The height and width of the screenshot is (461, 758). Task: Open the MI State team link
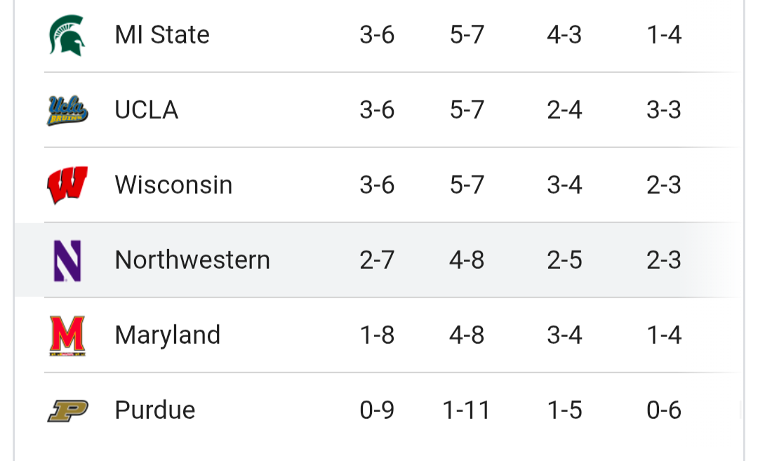click(162, 35)
